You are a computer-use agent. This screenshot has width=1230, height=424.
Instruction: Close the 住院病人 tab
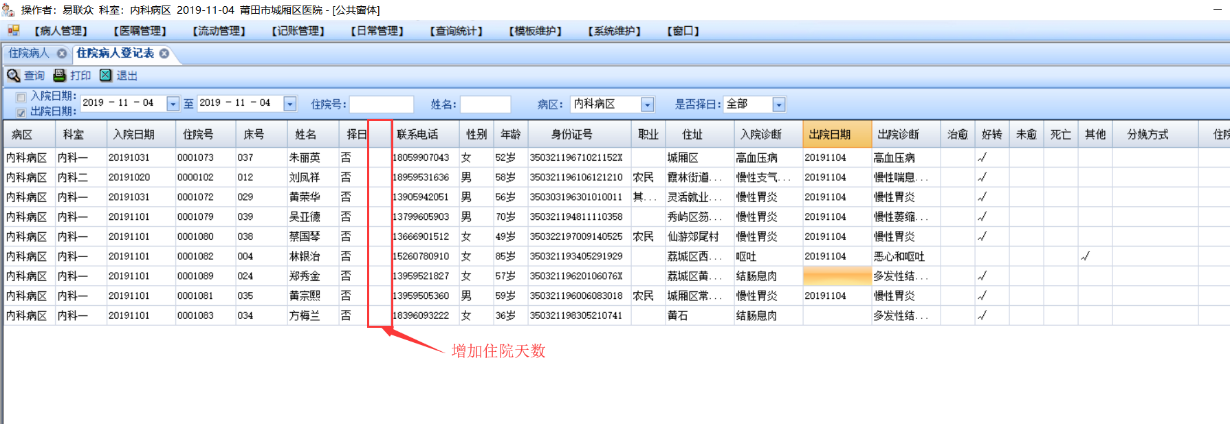pyautogui.click(x=62, y=54)
